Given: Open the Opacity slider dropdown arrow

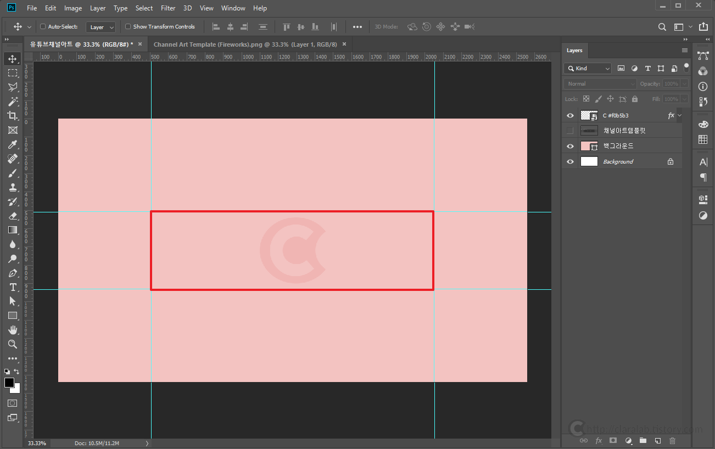Looking at the screenshot, I should pos(684,84).
